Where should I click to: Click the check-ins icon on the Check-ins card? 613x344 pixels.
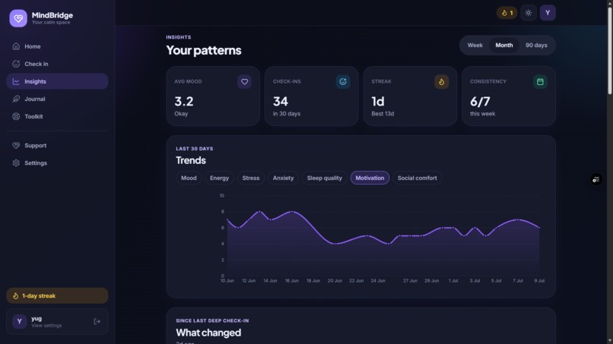pos(343,82)
